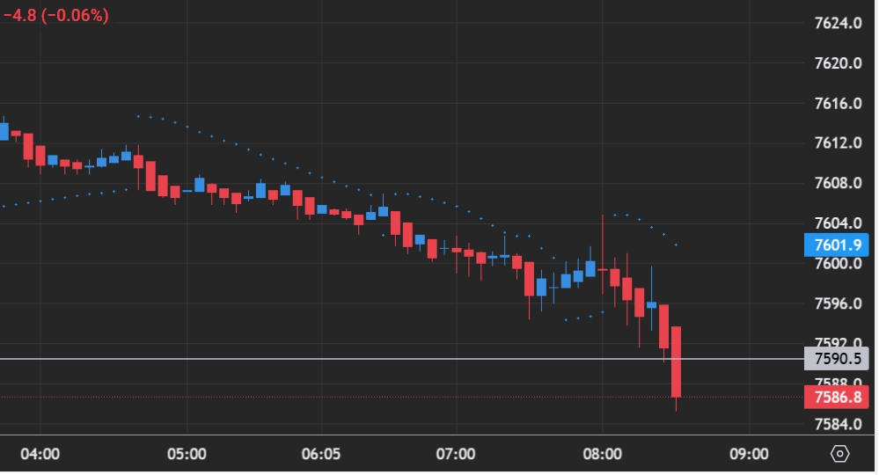Viewport: 879px width, 475px height.
Task: Click the 04:00 time axis label
Action: click(x=40, y=454)
